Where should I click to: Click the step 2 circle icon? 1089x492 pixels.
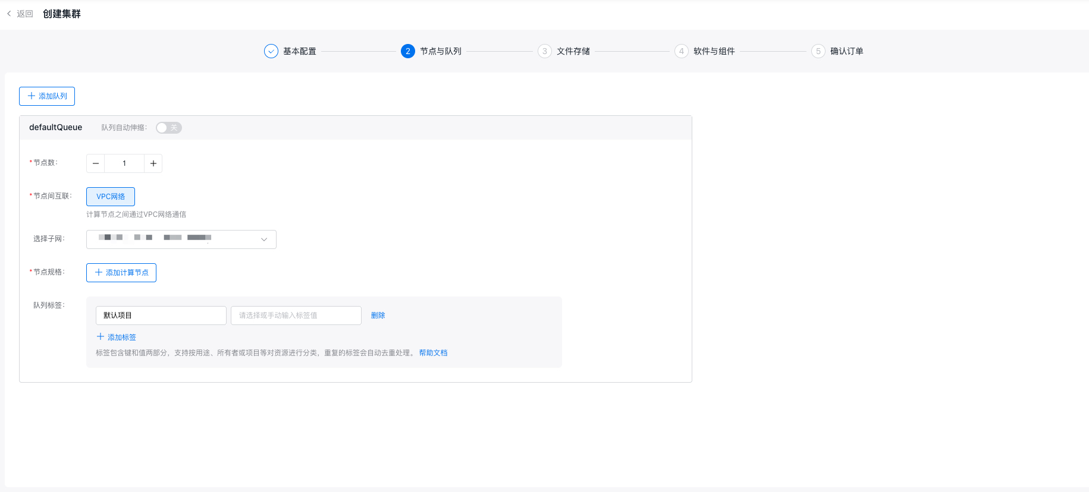408,51
